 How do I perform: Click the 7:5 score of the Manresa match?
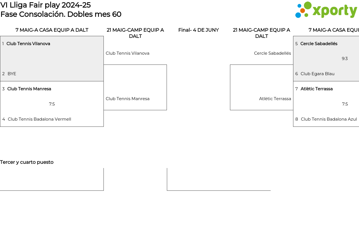[52, 104]
